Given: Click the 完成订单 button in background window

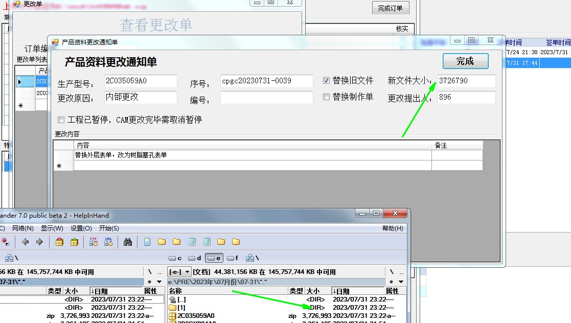Looking at the screenshot, I should click(391, 8).
